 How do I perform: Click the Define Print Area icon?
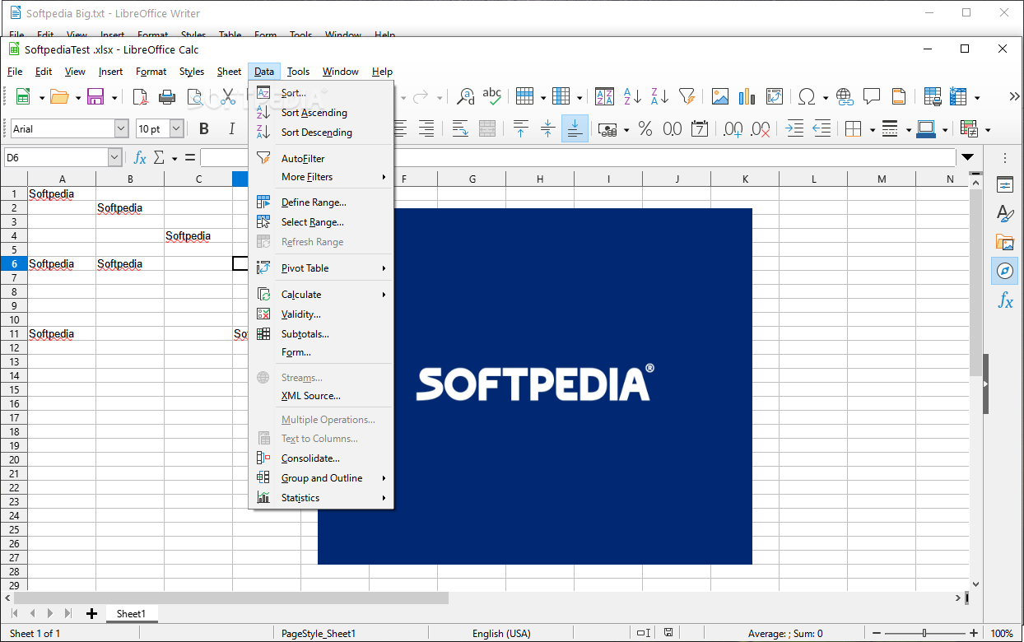(933, 97)
